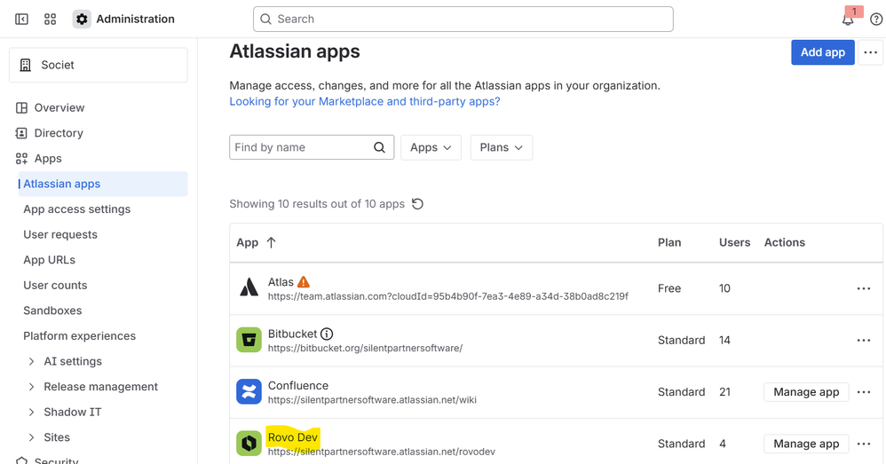Click the Apps icon in sidebar

pos(21,159)
